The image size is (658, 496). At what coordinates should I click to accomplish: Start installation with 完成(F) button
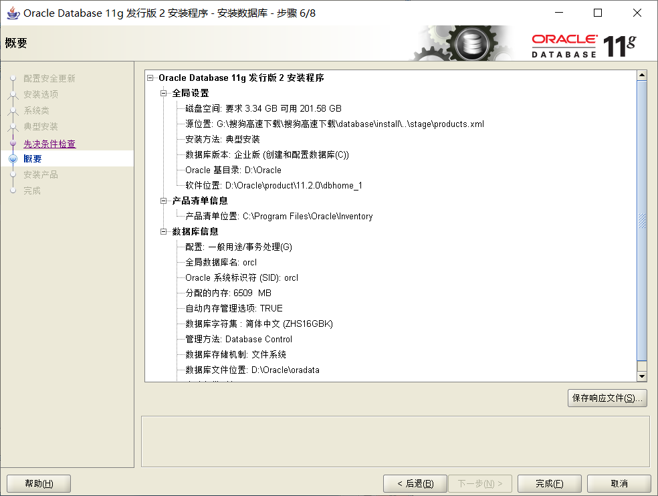coord(549,483)
